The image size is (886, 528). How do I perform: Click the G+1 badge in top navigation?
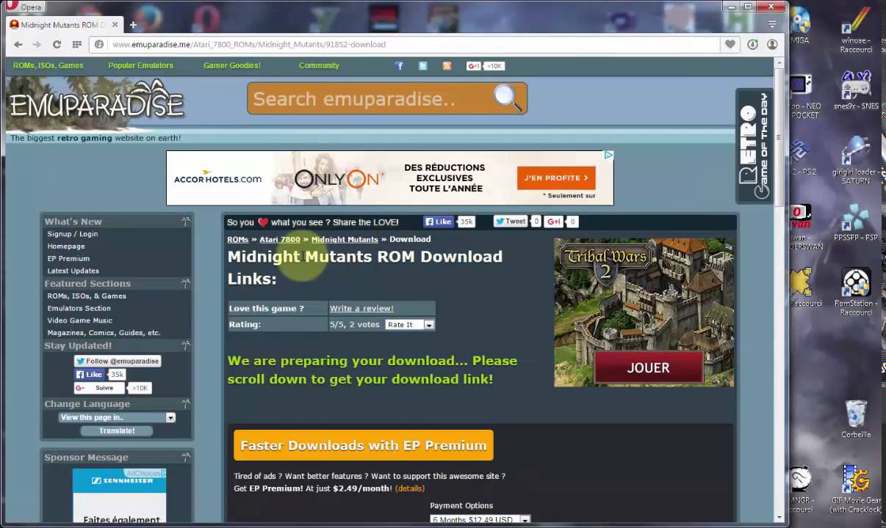485,66
